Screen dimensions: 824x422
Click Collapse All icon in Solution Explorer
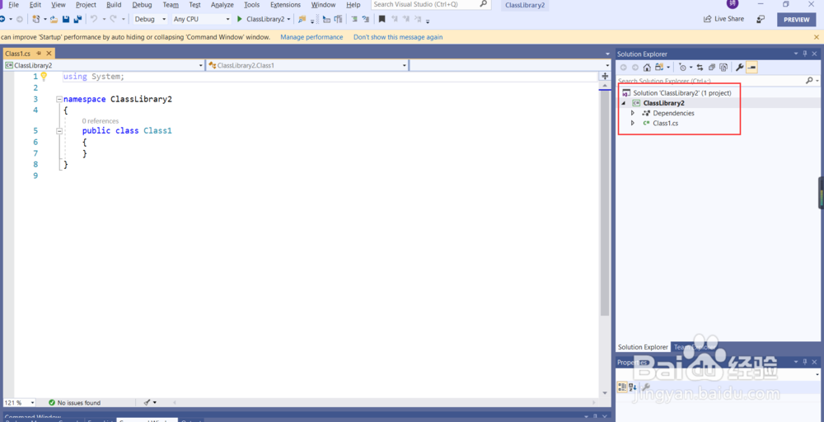[x=712, y=68]
